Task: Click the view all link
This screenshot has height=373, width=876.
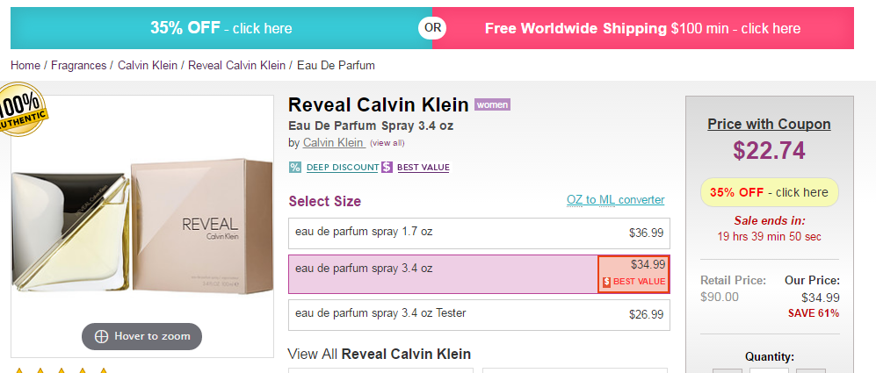Action: (387, 143)
